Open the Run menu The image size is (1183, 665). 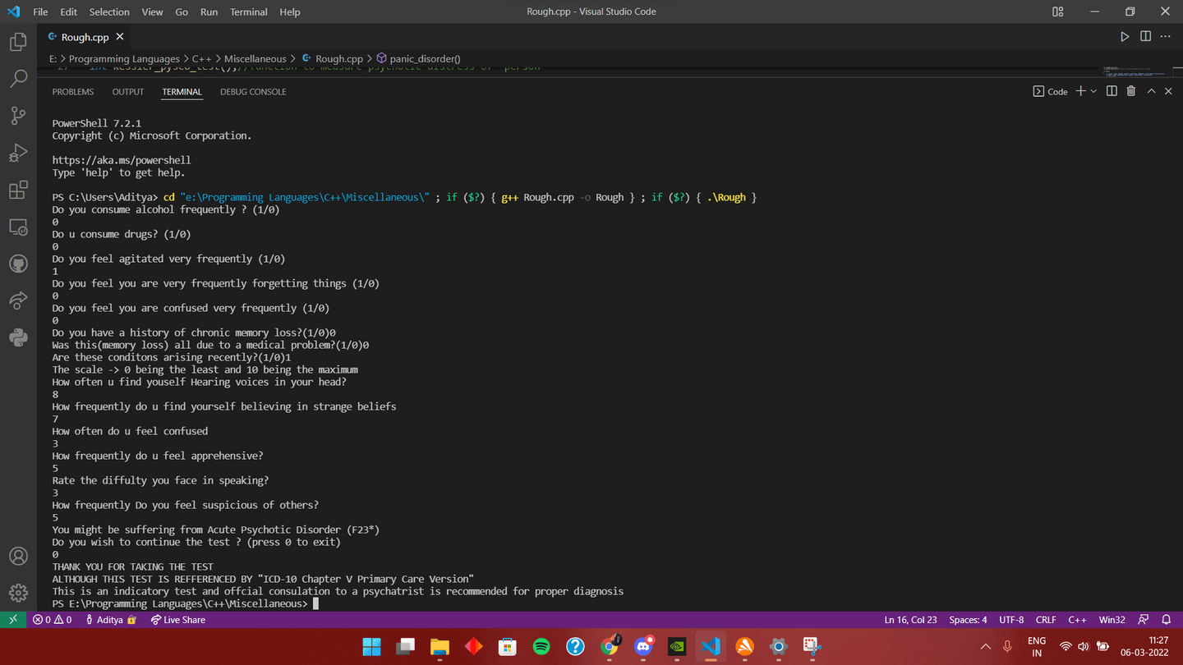(209, 11)
